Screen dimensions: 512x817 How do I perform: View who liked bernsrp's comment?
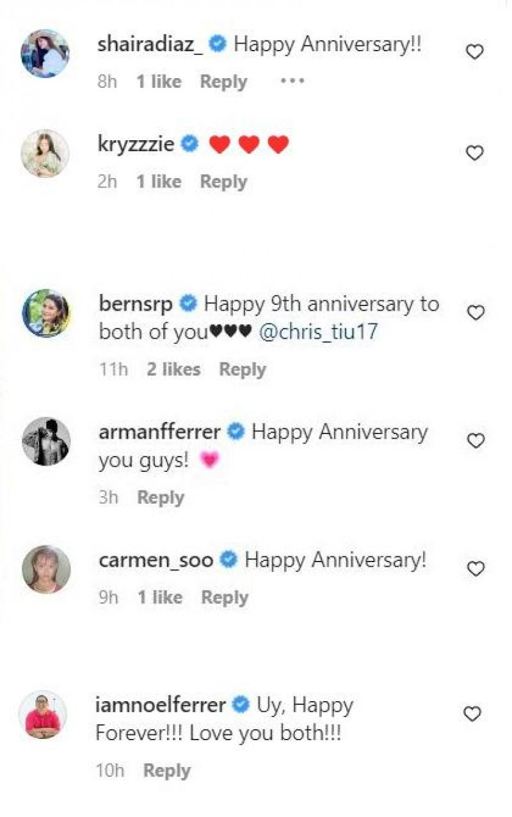tap(173, 369)
